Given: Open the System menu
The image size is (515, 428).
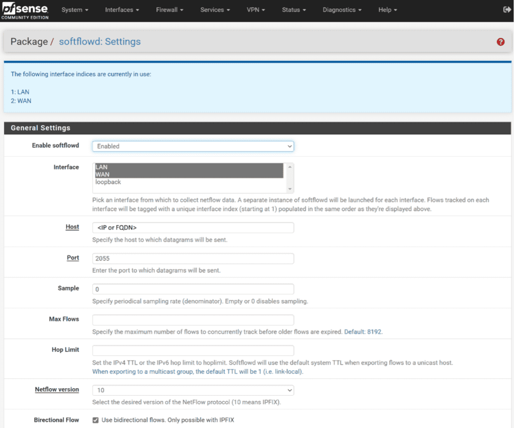Looking at the screenshot, I should click(75, 10).
